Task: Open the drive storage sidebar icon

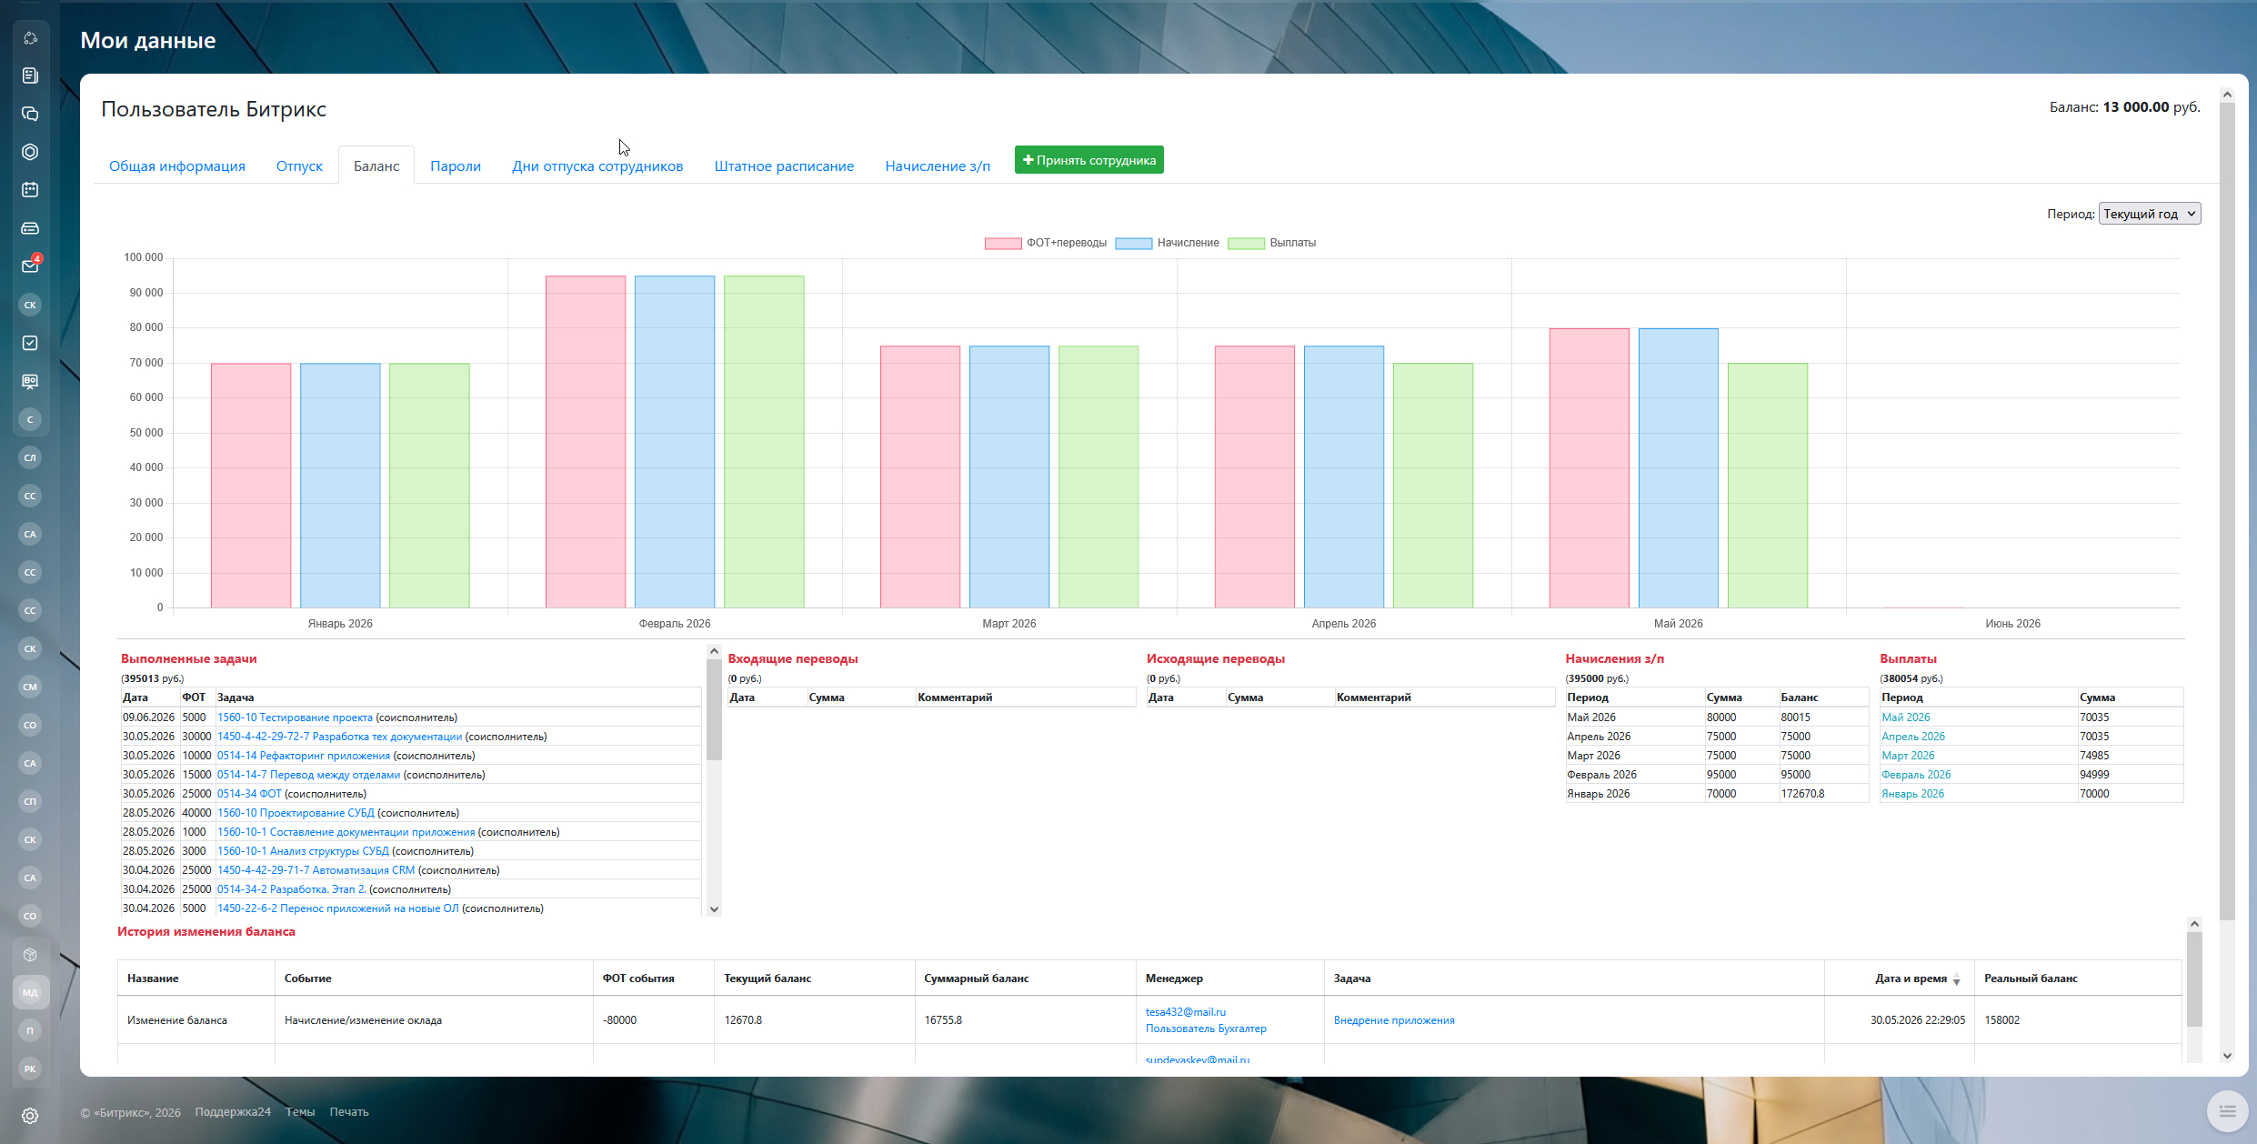Action: [30, 228]
